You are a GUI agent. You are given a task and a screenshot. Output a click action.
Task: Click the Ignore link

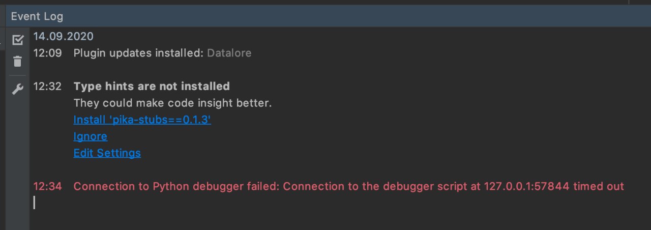[x=90, y=136]
